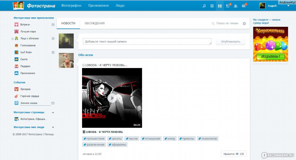Click the Поиск по темам search field
Screen dimensions: 296x160
pyautogui.click(x=227, y=23)
